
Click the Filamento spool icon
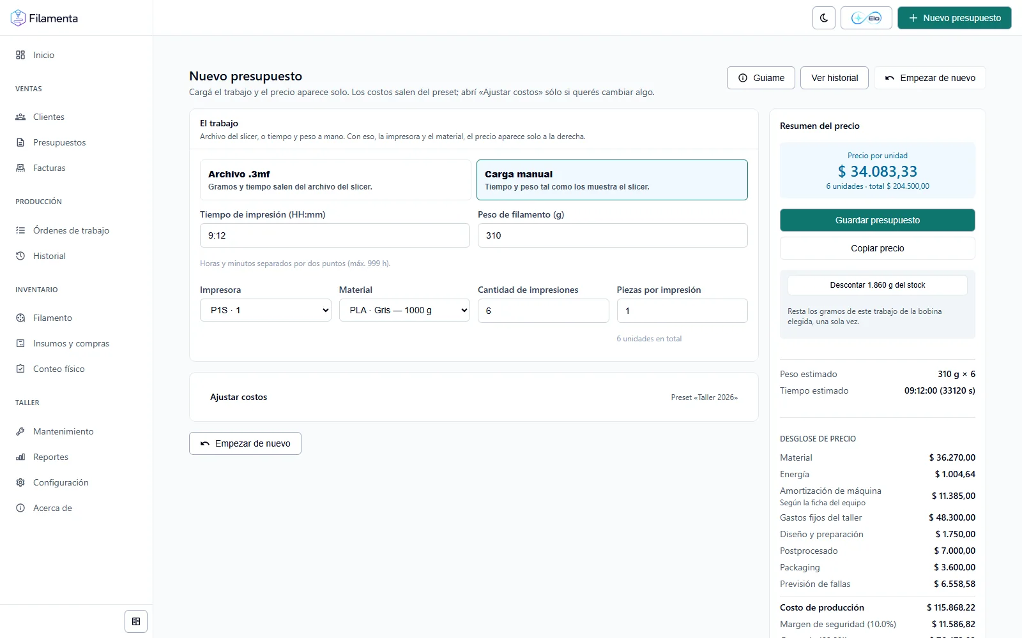[20, 318]
